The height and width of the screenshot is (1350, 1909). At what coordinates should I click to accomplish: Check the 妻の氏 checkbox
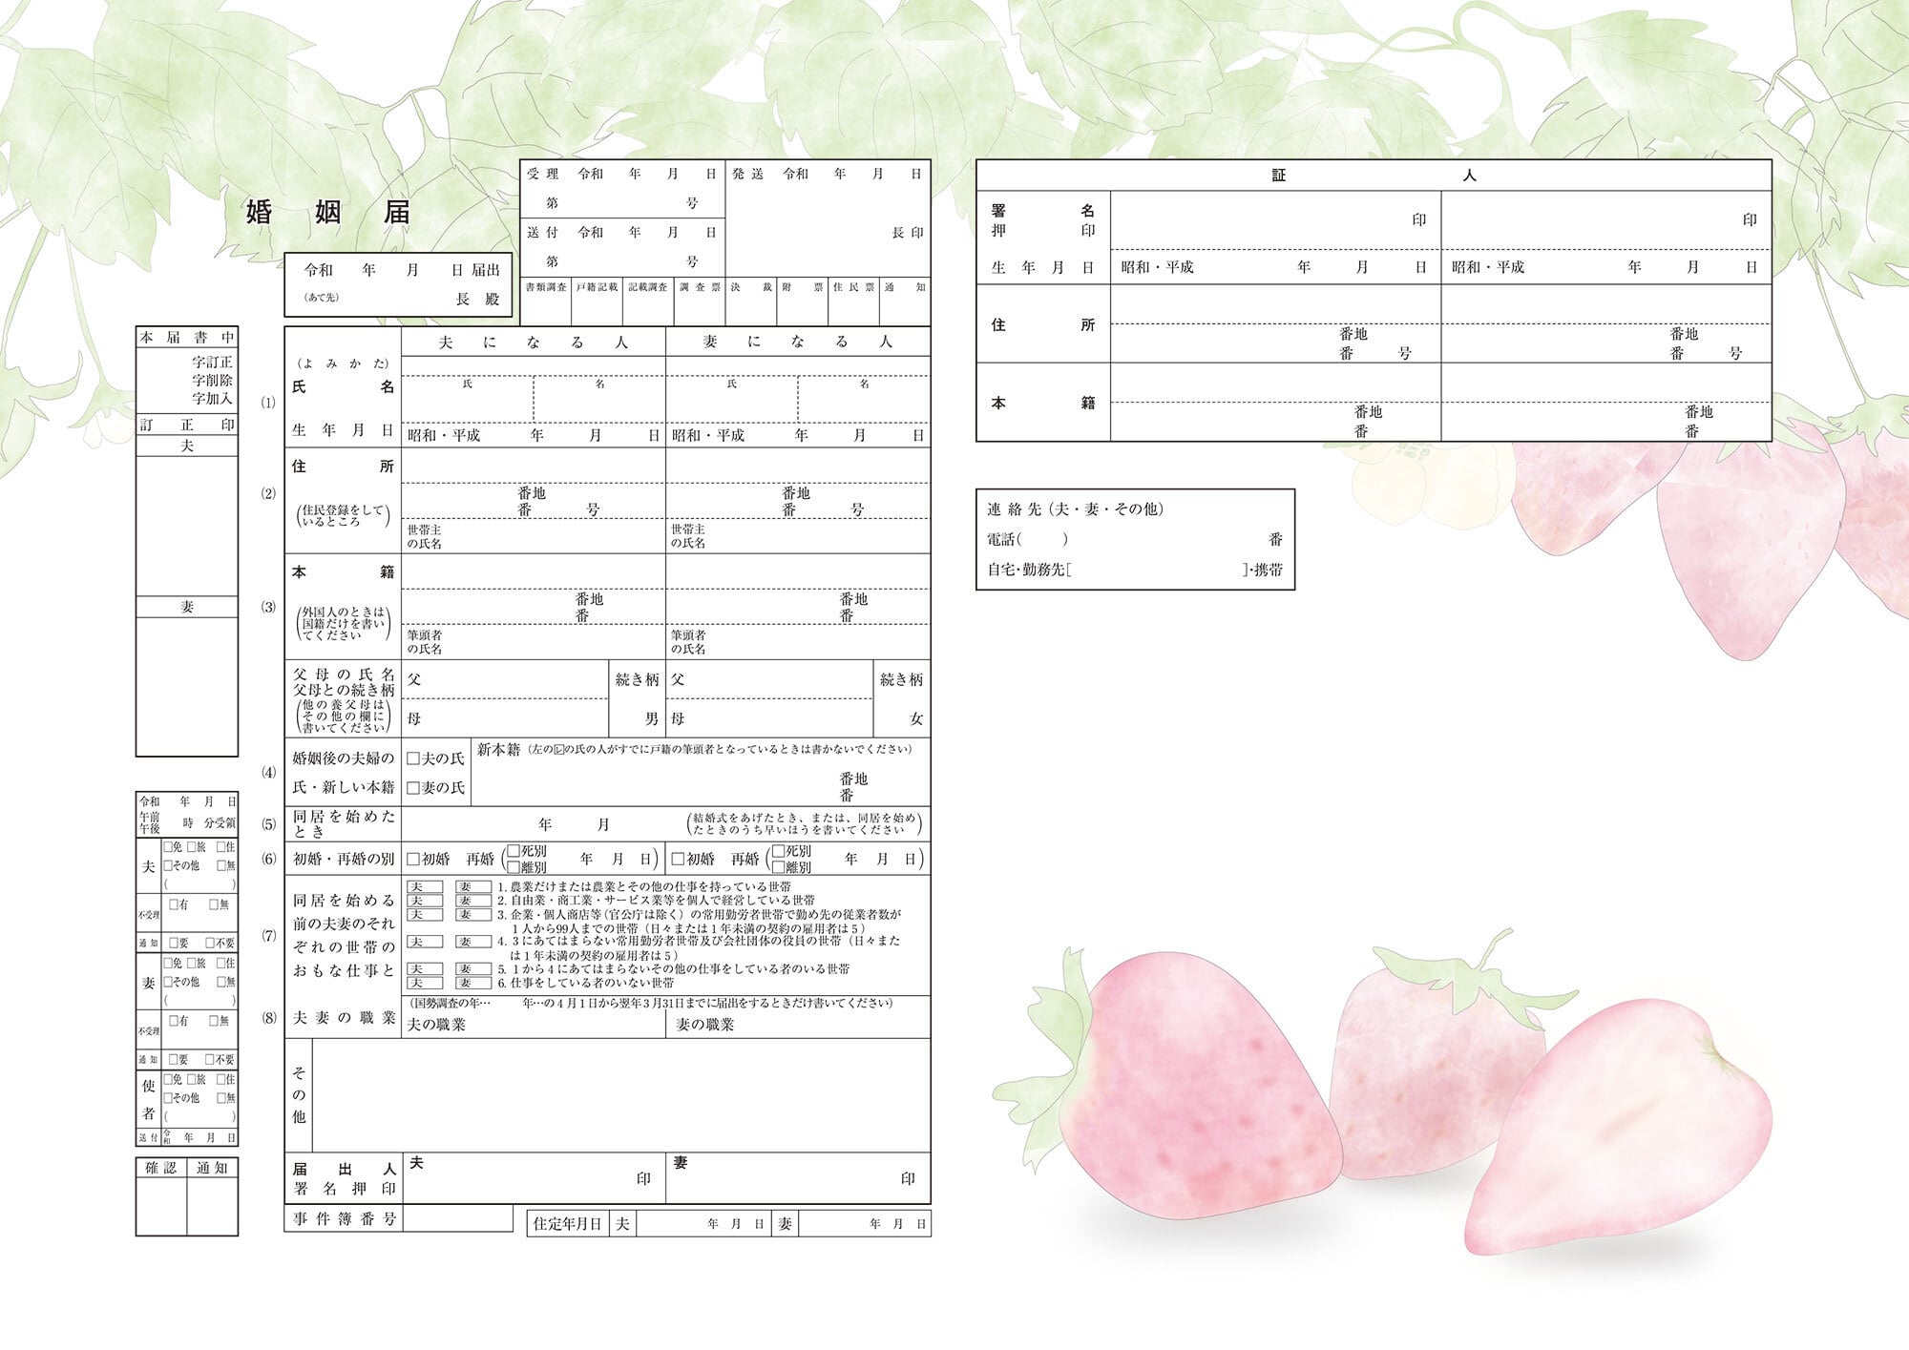tap(413, 788)
